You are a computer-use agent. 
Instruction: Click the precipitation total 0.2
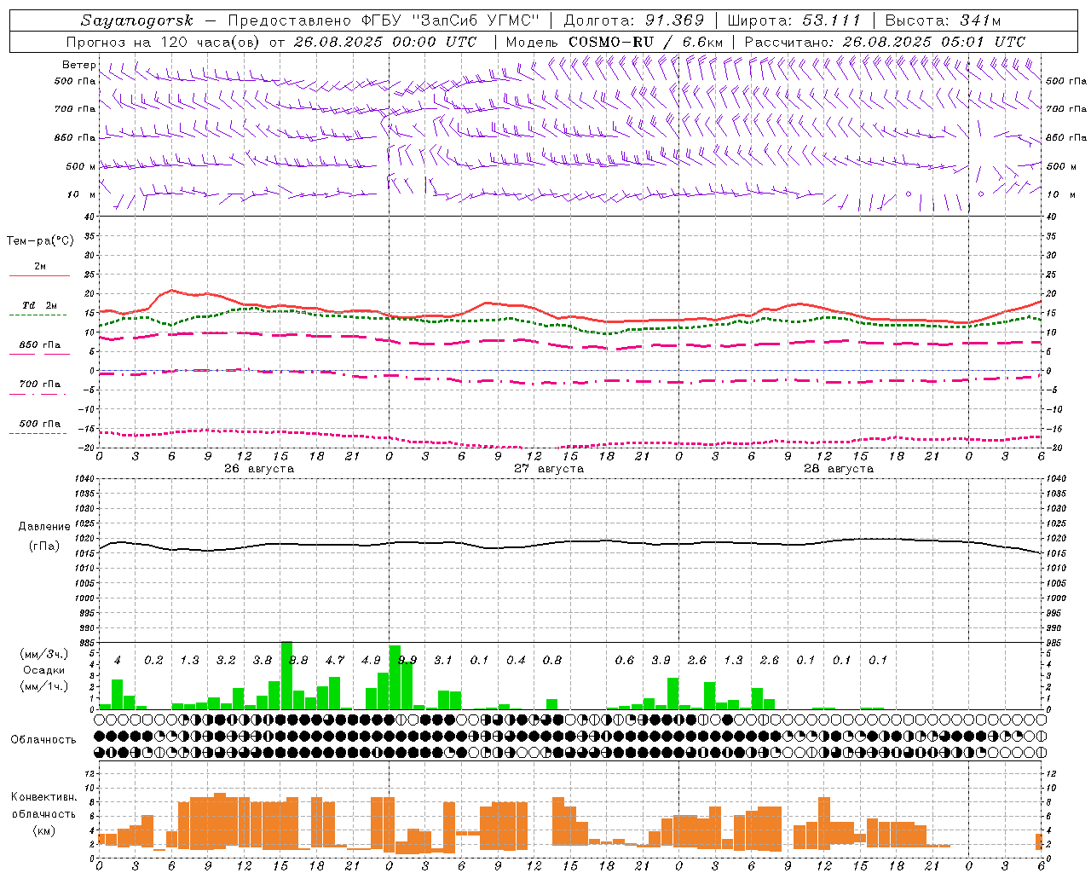153,660
